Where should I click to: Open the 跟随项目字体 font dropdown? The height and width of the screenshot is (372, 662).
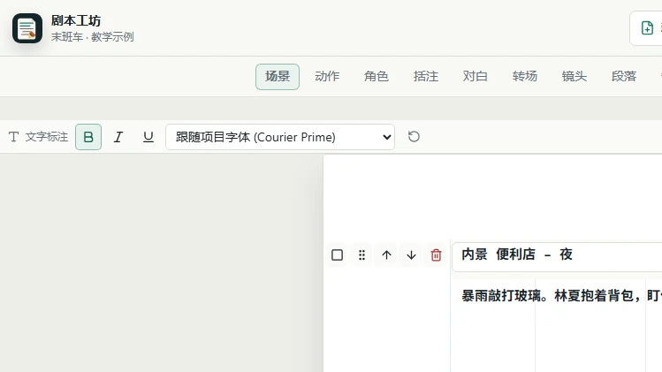pyautogui.click(x=280, y=137)
